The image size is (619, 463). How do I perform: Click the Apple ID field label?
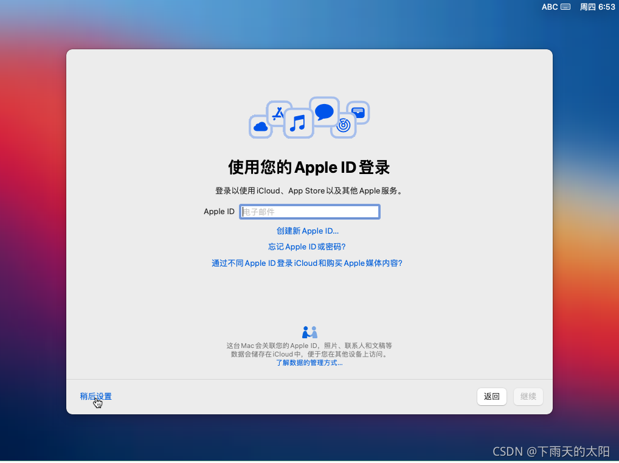219,211
